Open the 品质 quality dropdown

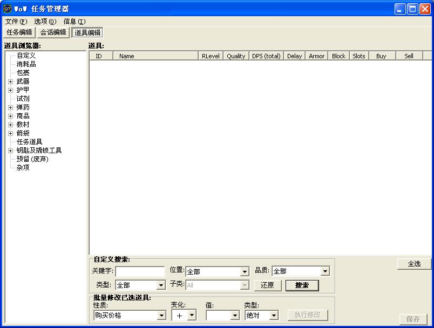(324, 271)
